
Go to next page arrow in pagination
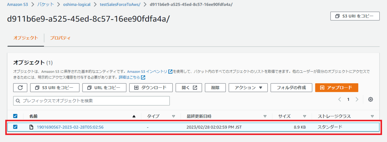pyautogui.click(x=357, y=100)
